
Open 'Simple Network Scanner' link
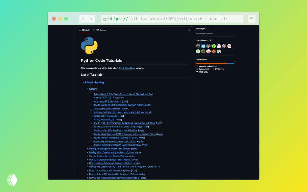tap(105, 116)
